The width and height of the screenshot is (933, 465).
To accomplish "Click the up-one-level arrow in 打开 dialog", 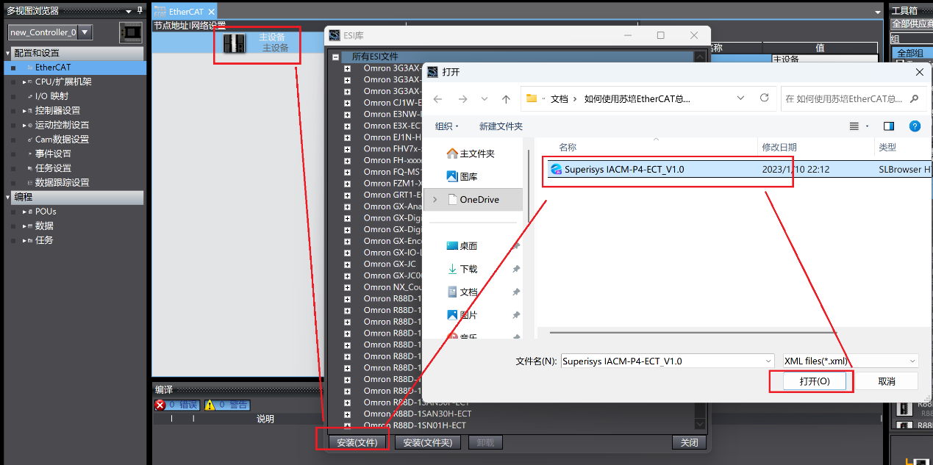I will click(505, 98).
